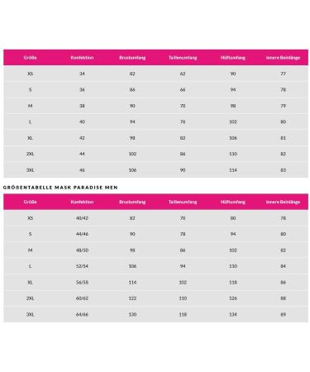Screen dimensions: 310x372
Task: Click Konfektion 34 in the upper table
Action: click(x=82, y=74)
